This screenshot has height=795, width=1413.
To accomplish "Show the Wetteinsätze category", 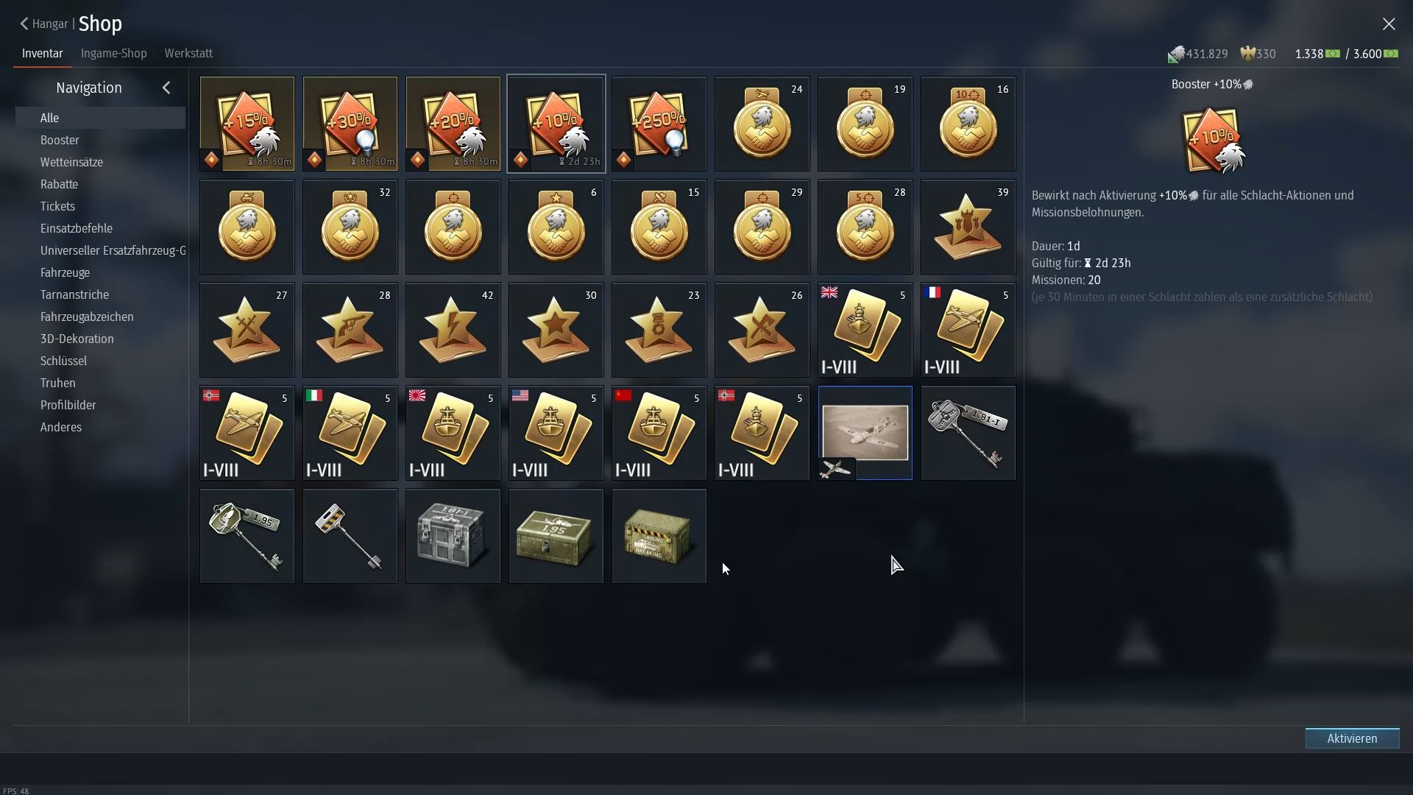I will coord(71,162).
